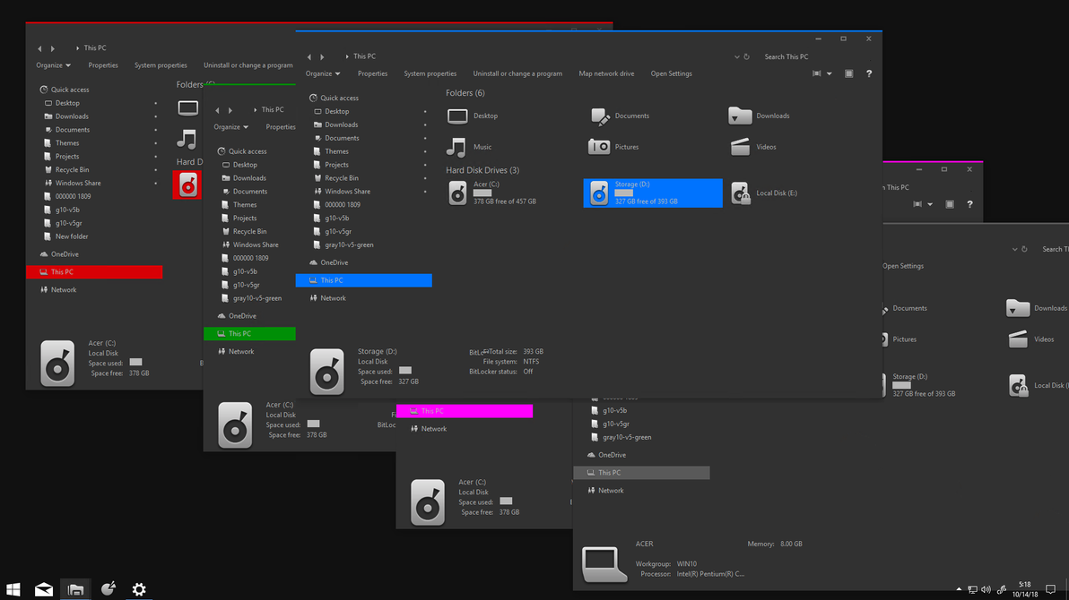1069x600 pixels.
Task: Show hidden icons in the system tray
Action: [x=959, y=589]
